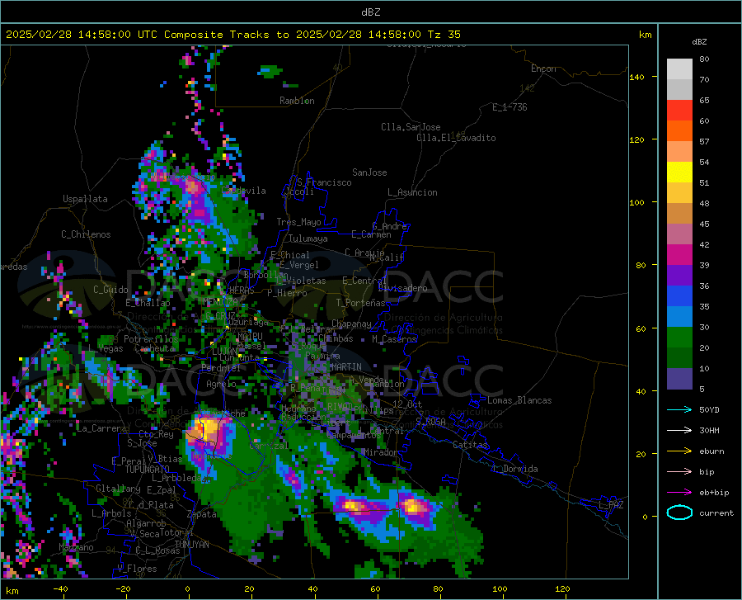The image size is (742, 600).
Task: Click the 100 km tick on horizontal axis
Action: 500,589
